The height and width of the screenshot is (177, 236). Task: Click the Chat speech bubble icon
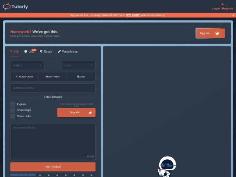tap(26, 52)
